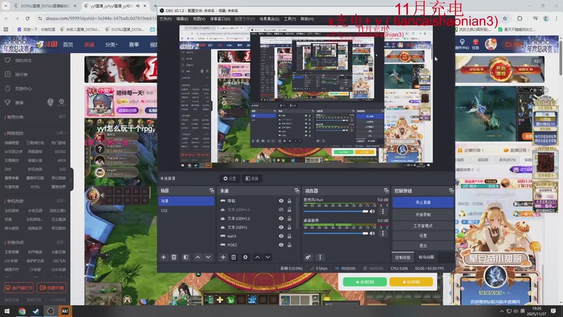Click the sources list scrollbar in OBS
Screen dimensions: 563x317
tap(298, 212)
